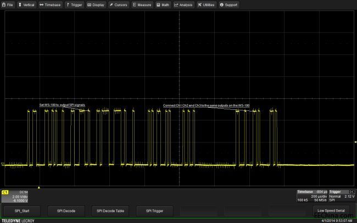Screen dimensions: 357x223
Task: Click the Low Speed Serial button
Action: pyautogui.click(x=331, y=211)
